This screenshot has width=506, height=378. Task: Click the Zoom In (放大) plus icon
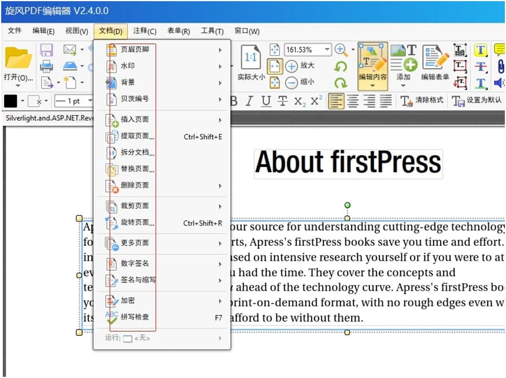coord(291,66)
